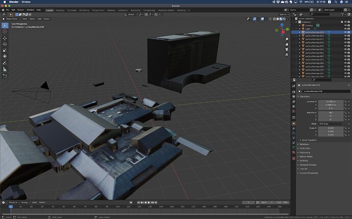352x219 pixels.
Task: Select surfaceMember.021 in the outliner
Action: [x=314, y=36]
